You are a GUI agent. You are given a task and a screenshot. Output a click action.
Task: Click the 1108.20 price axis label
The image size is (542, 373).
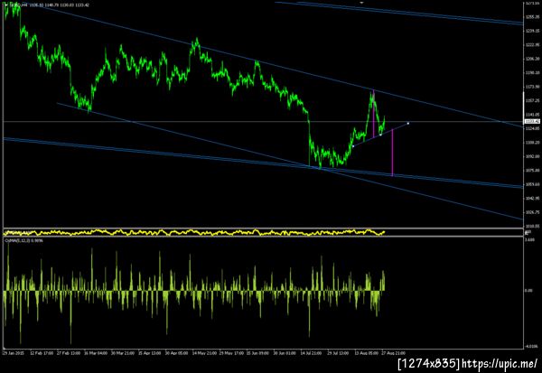point(533,143)
